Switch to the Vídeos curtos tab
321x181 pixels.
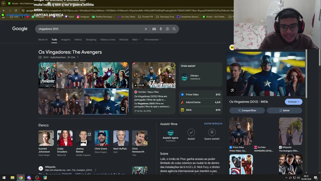point(108,39)
